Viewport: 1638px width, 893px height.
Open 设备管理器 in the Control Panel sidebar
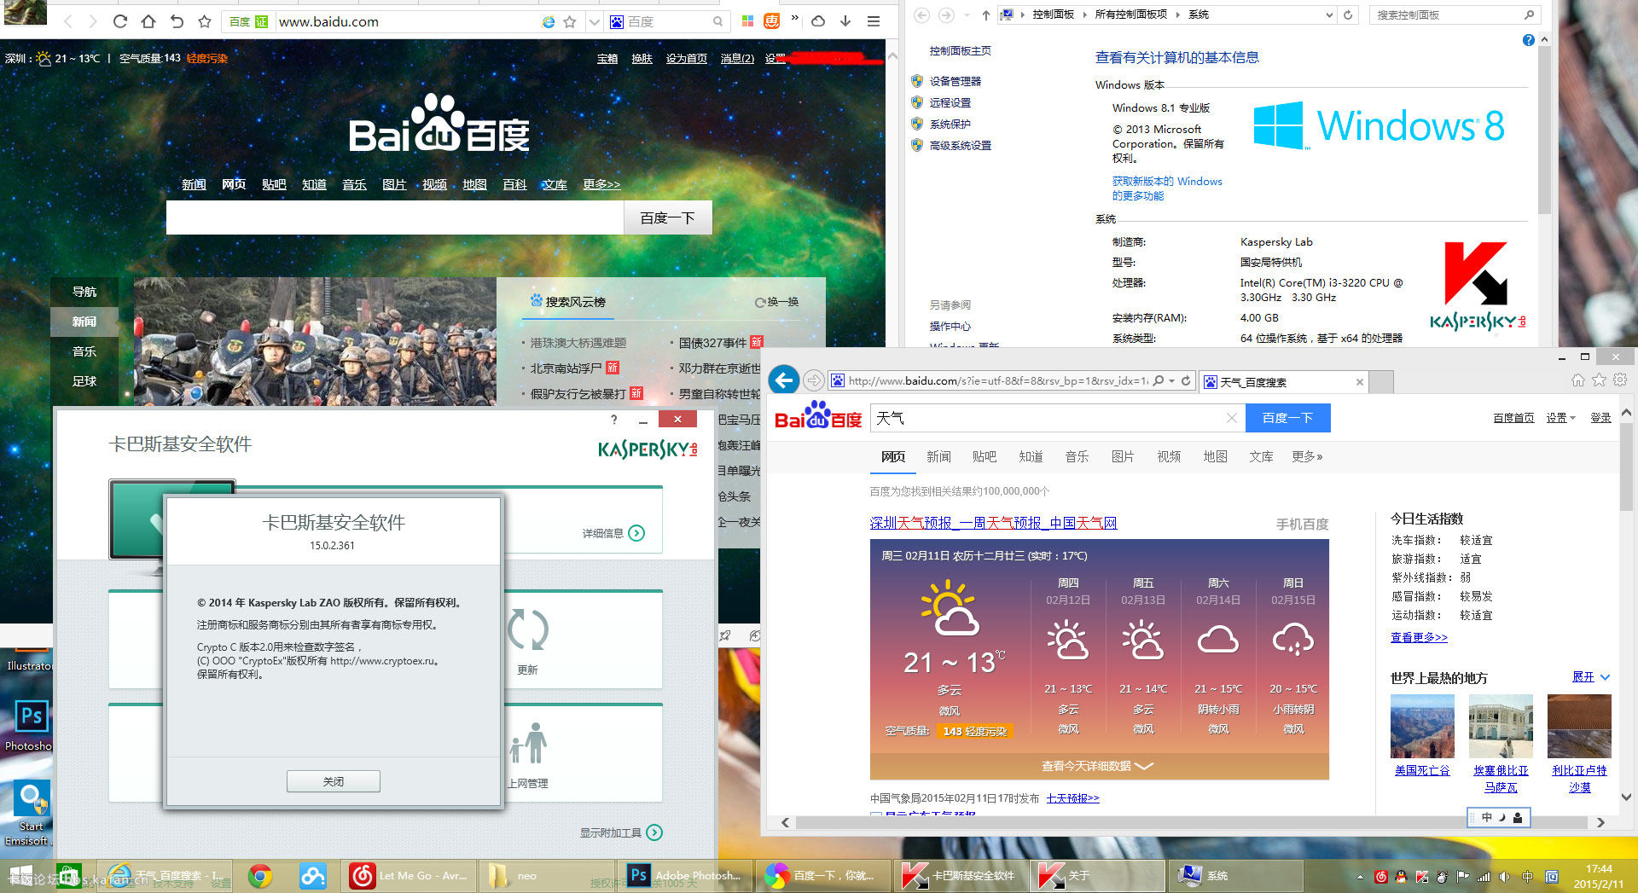click(955, 81)
